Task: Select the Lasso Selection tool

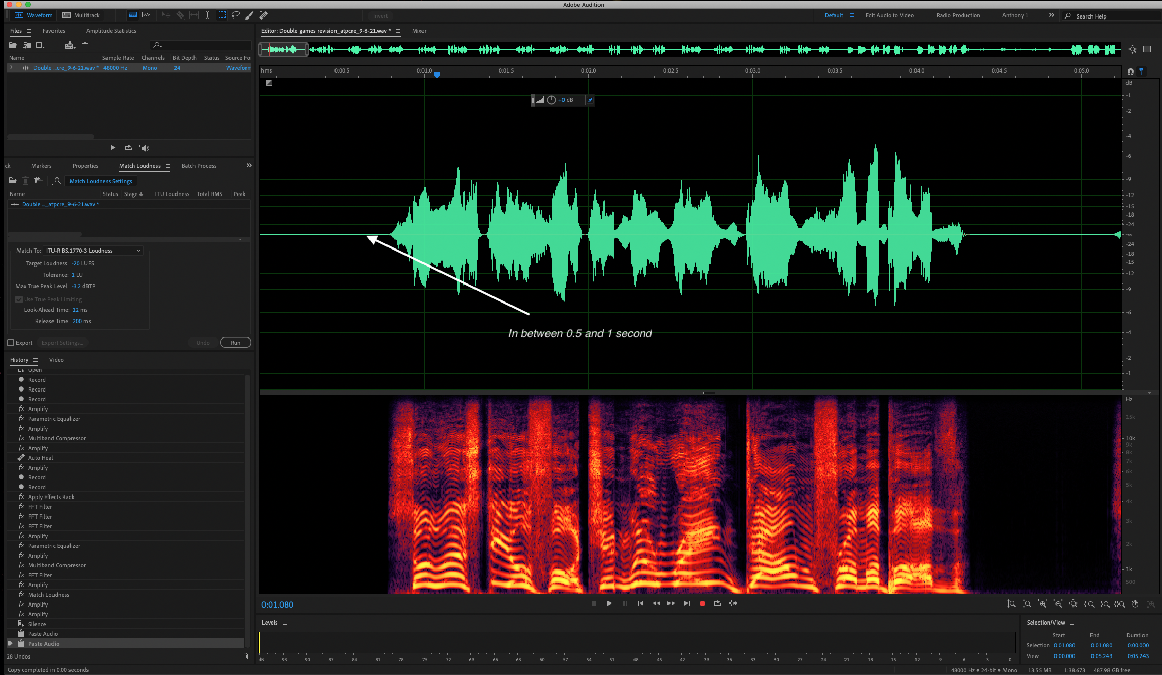Action: coord(236,15)
